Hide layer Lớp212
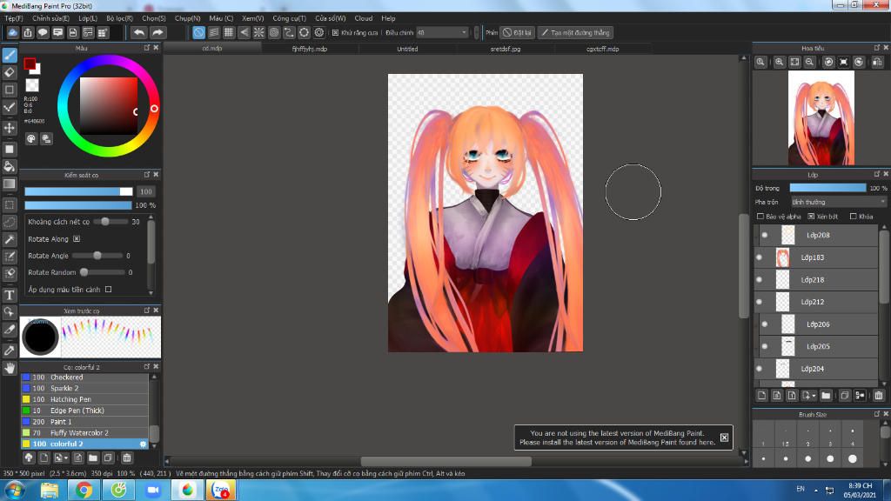The width and height of the screenshot is (891, 501). click(759, 302)
